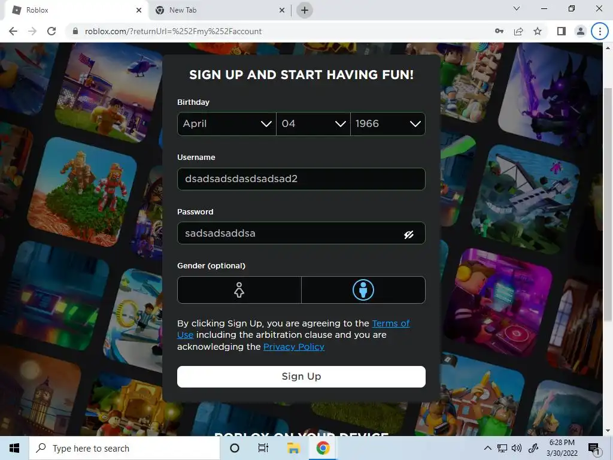Screen dimensions: 613x460
Task: Open the Chrome side panel
Action: coord(562,31)
